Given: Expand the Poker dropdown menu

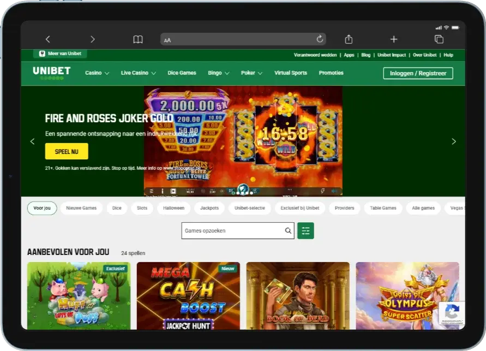Looking at the screenshot, I should click(251, 72).
